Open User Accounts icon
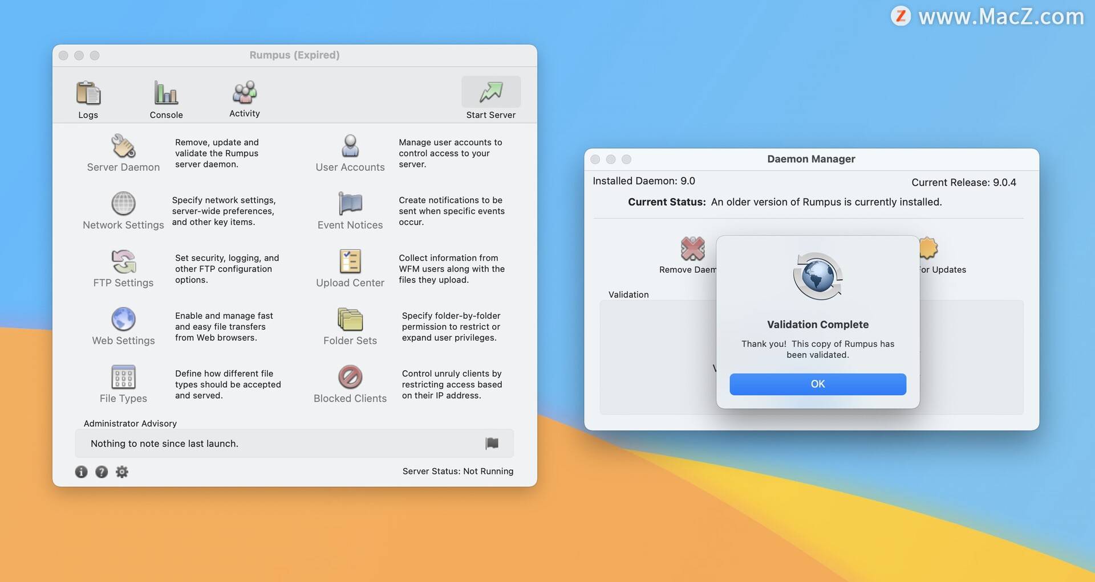Screen dimensions: 1095x582 coord(350,146)
